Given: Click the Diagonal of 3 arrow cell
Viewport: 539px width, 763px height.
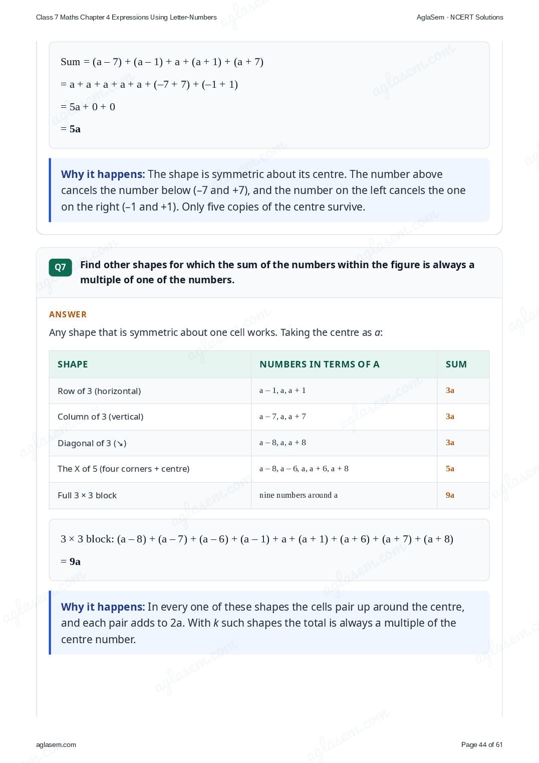Looking at the screenshot, I should 92,443.
